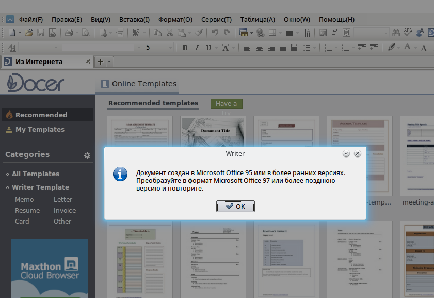Expand the Insert Table dropdown arrow

point(251,33)
